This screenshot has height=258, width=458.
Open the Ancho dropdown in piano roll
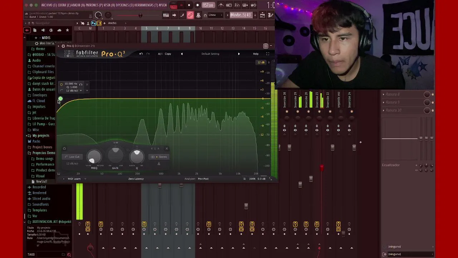[112, 23]
